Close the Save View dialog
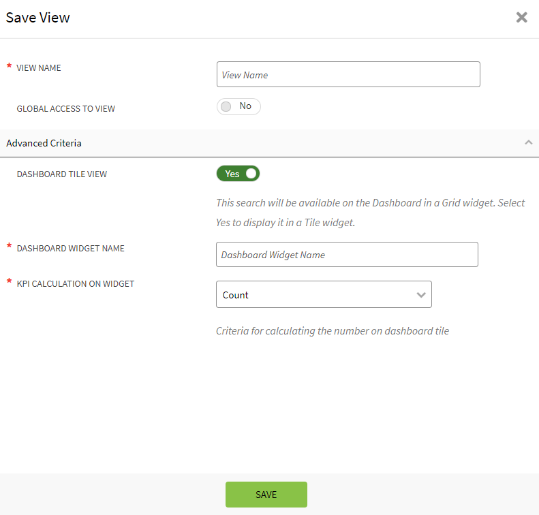 pos(521,18)
